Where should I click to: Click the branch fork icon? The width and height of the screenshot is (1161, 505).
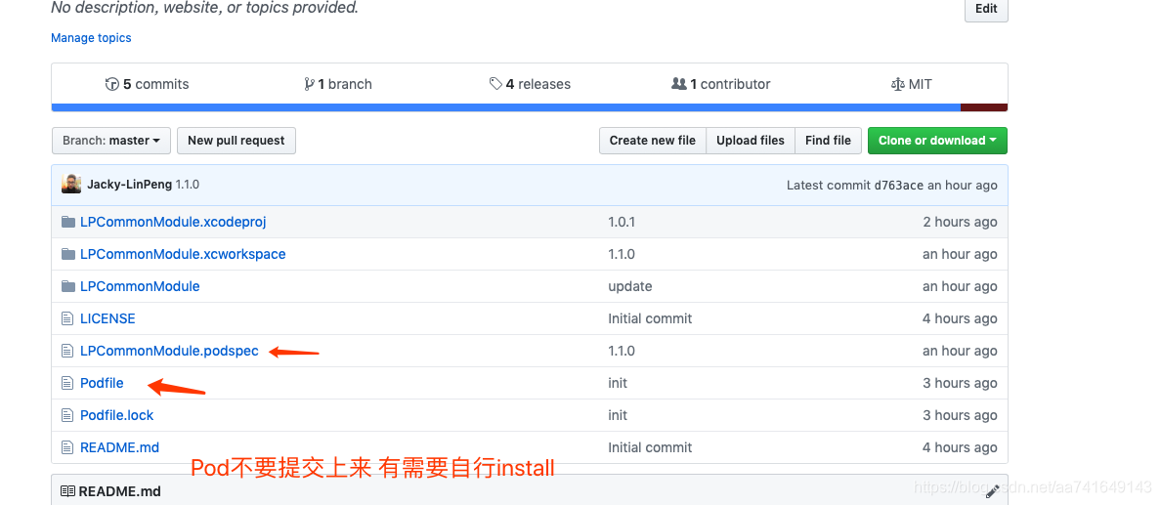click(309, 84)
